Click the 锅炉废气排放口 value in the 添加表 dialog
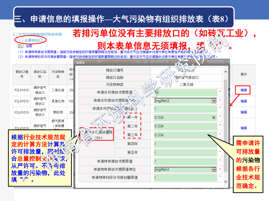Screen dimensions: 269x201 coord(186,77)
